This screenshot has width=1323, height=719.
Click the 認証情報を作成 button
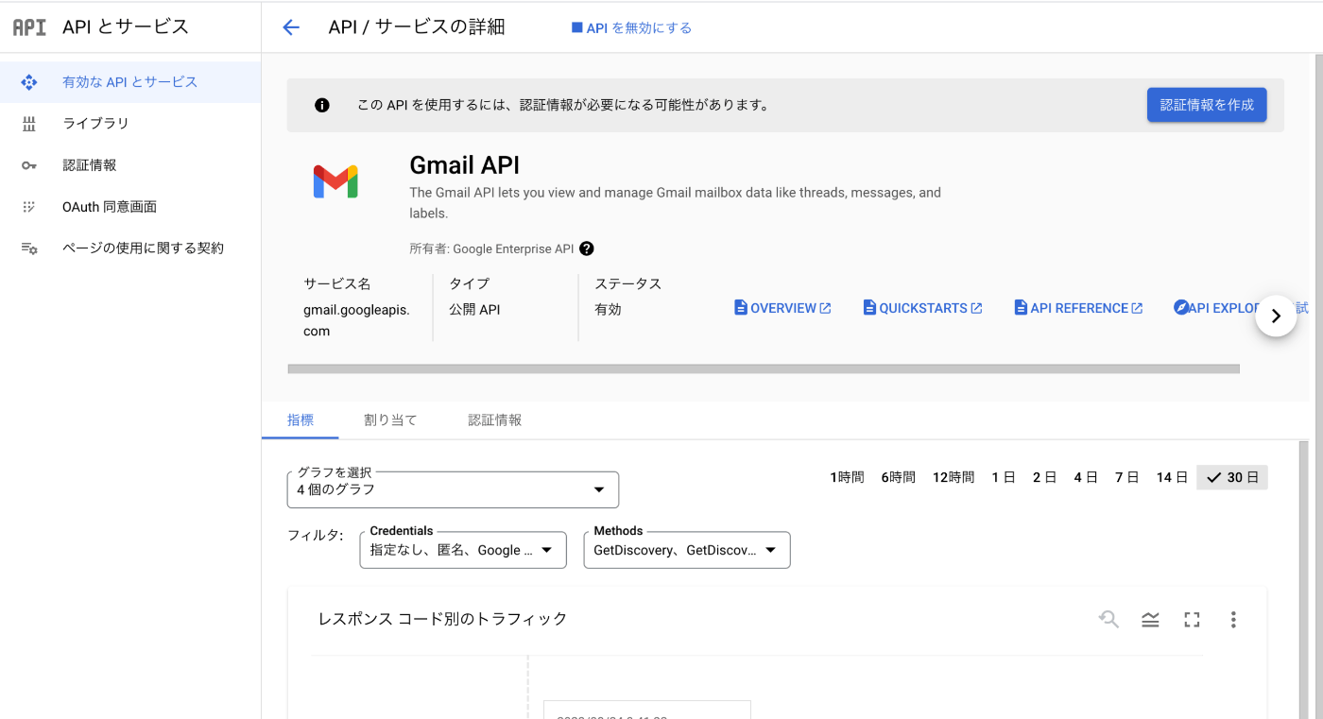point(1207,105)
